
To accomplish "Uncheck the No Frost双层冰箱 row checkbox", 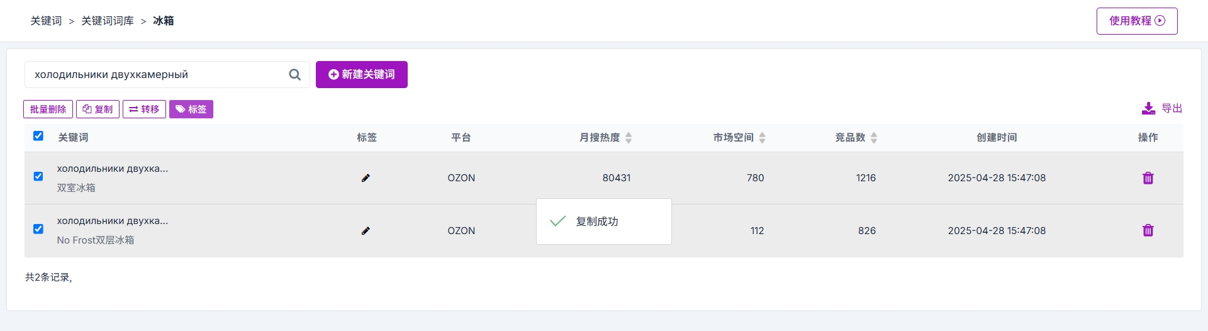I will [38, 229].
